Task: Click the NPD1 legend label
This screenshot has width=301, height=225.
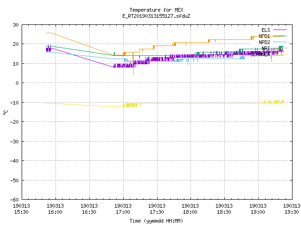Action: pos(264,36)
